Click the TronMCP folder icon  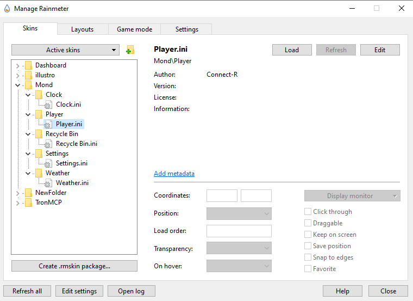pyautogui.click(x=28, y=202)
